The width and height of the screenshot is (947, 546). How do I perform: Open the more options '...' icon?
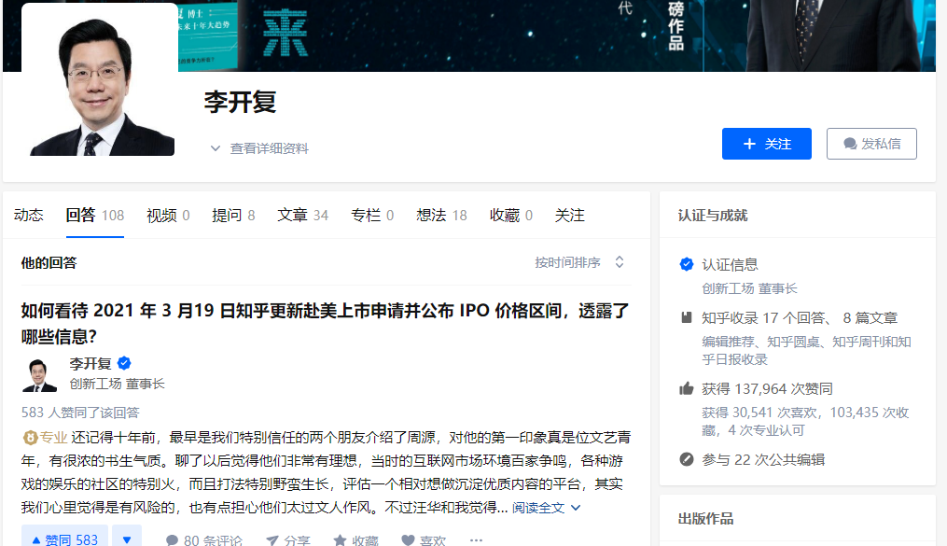click(x=476, y=539)
